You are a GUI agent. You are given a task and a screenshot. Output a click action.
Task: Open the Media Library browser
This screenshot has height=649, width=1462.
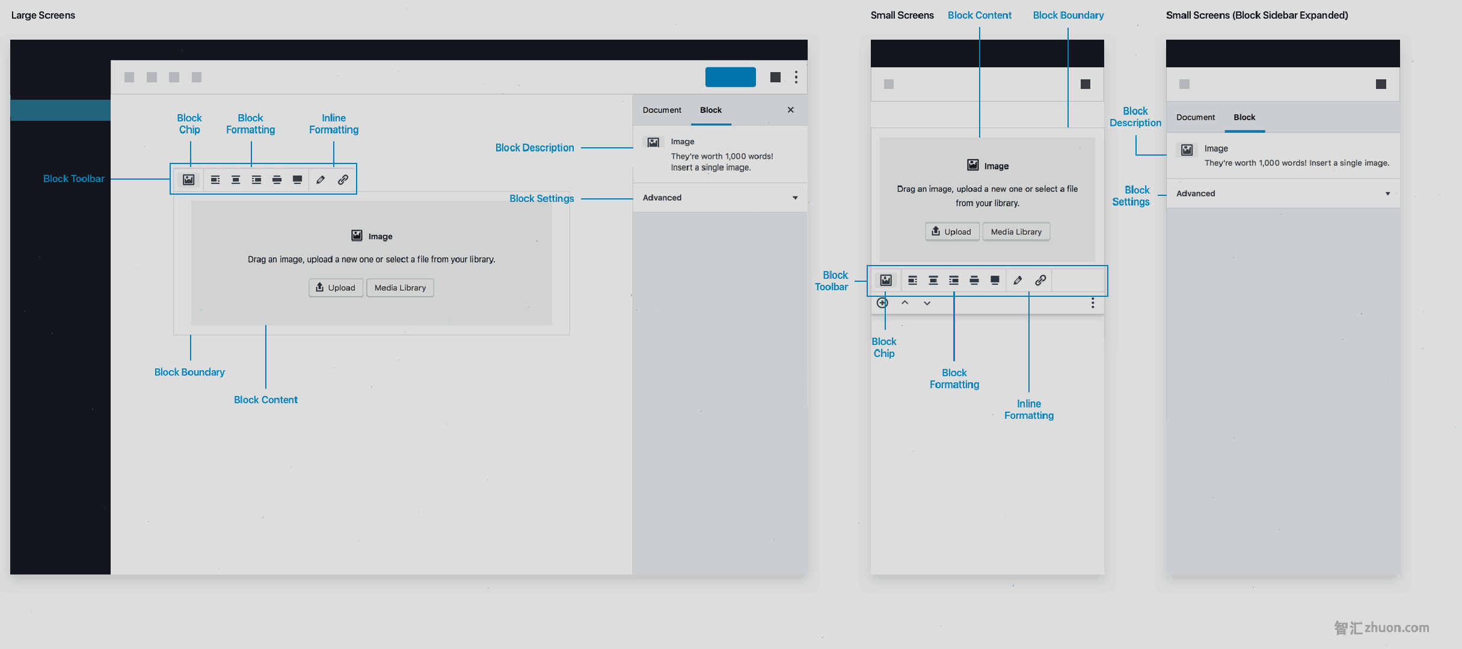point(400,286)
